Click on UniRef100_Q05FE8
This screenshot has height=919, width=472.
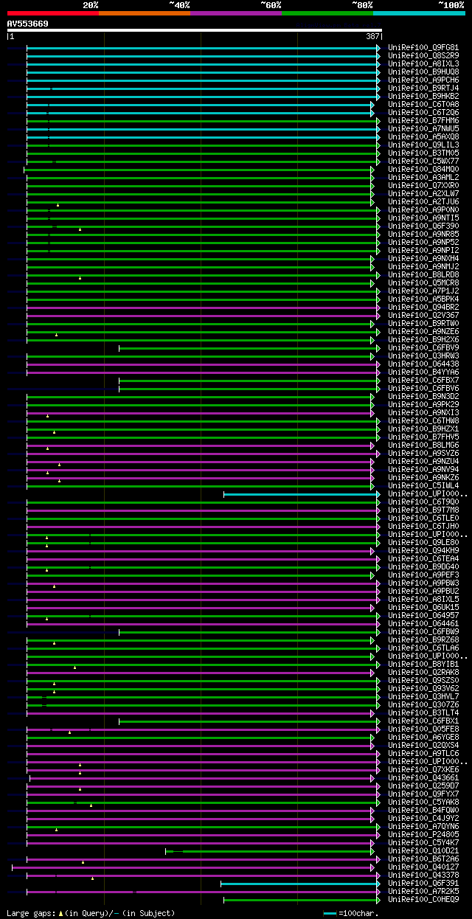point(424,729)
